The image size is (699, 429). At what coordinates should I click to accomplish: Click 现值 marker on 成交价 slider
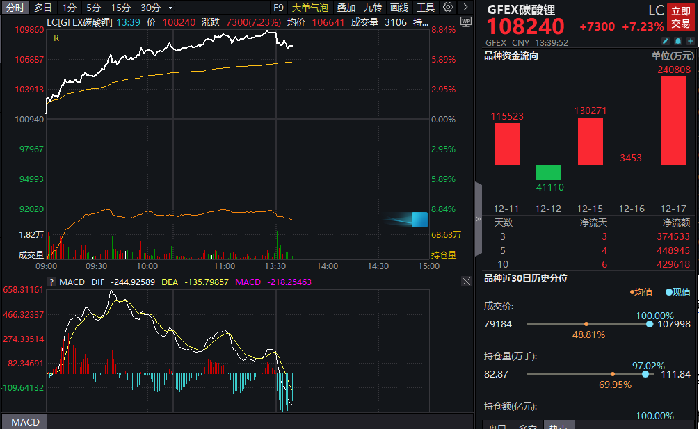[x=650, y=324]
